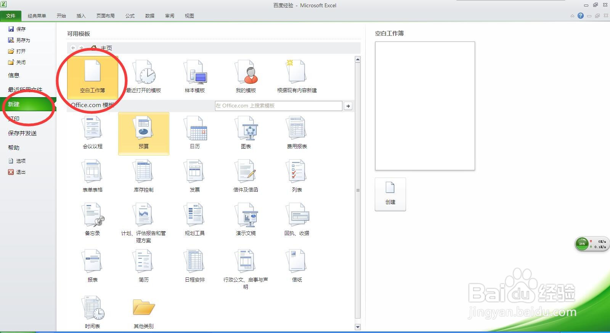Switch to the 公式 Formulas tab

point(130,16)
